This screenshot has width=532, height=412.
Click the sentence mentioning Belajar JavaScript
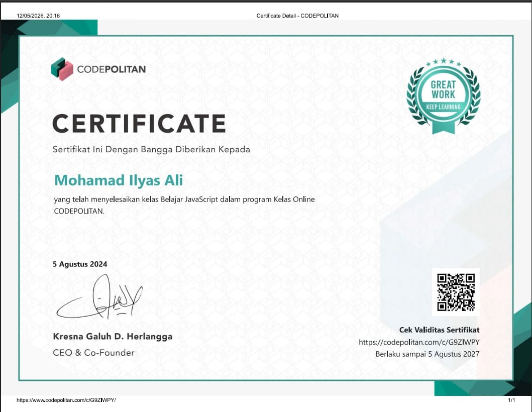184,205
